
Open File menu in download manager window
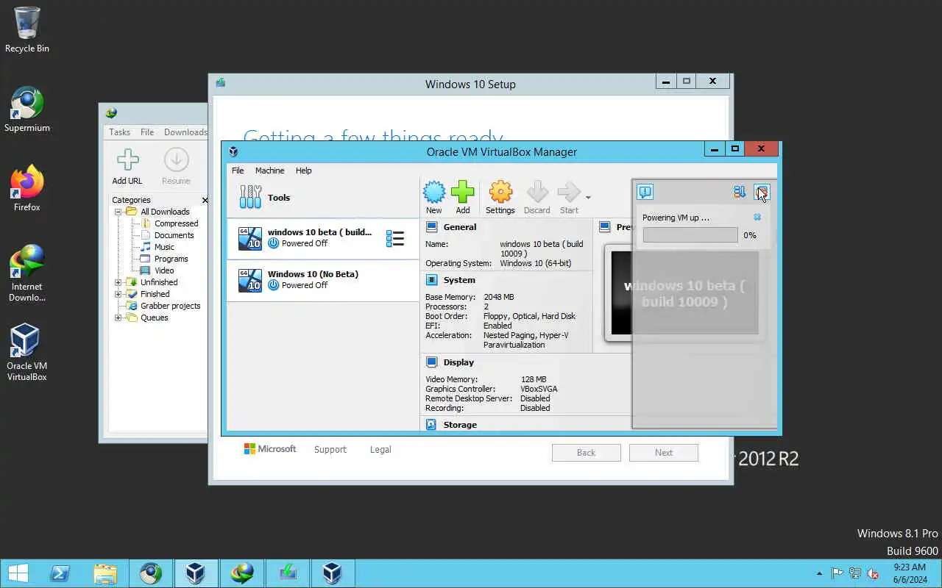pos(147,132)
